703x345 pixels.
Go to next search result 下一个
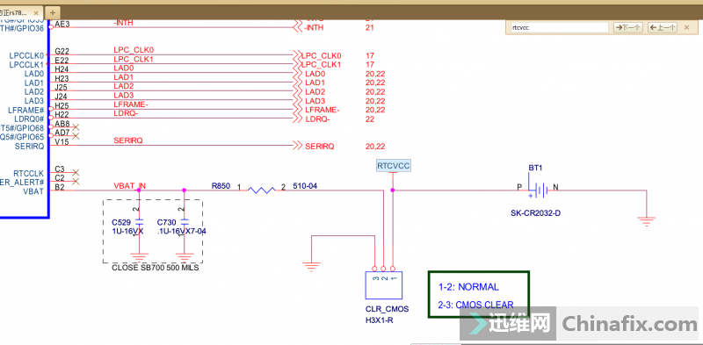coord(627,27)
